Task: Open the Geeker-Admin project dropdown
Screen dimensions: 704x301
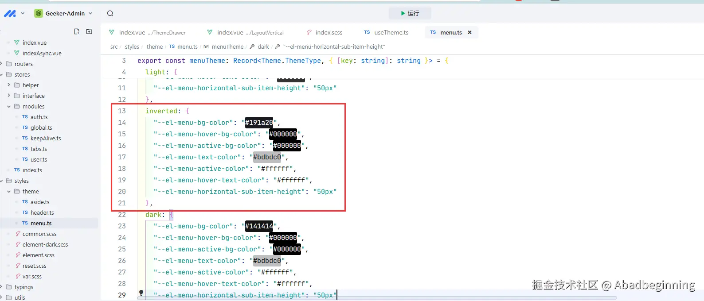Action: pyautogui.click(x=64, y=13)
